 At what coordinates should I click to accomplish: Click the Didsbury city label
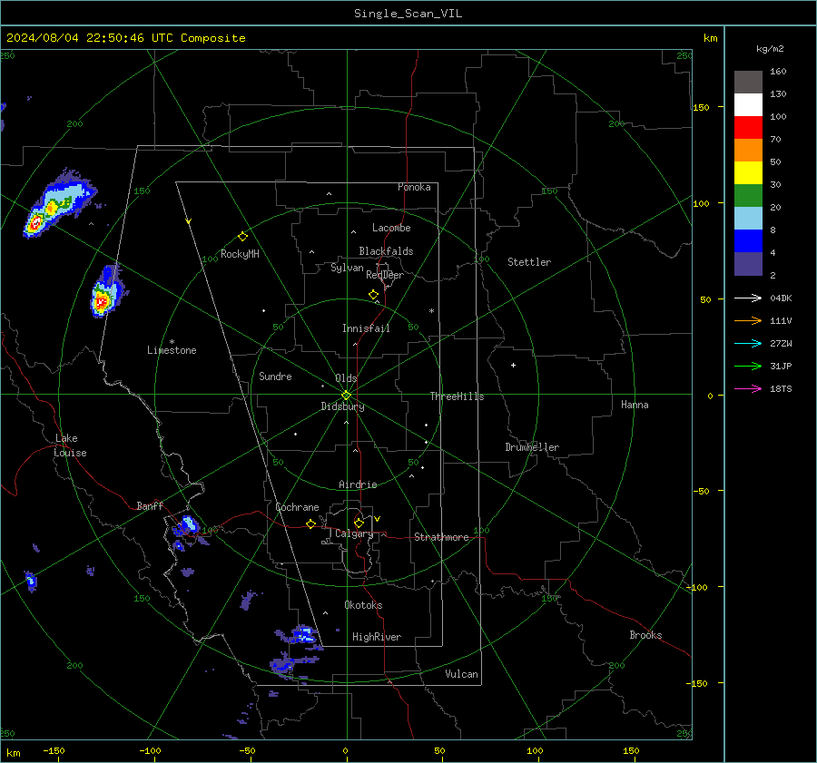342,406
